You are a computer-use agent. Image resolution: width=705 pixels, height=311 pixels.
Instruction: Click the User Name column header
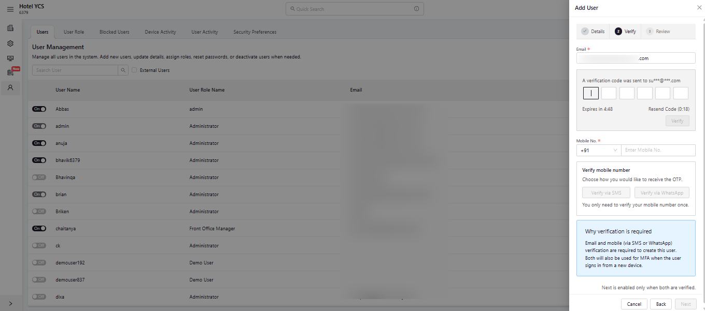68,90
